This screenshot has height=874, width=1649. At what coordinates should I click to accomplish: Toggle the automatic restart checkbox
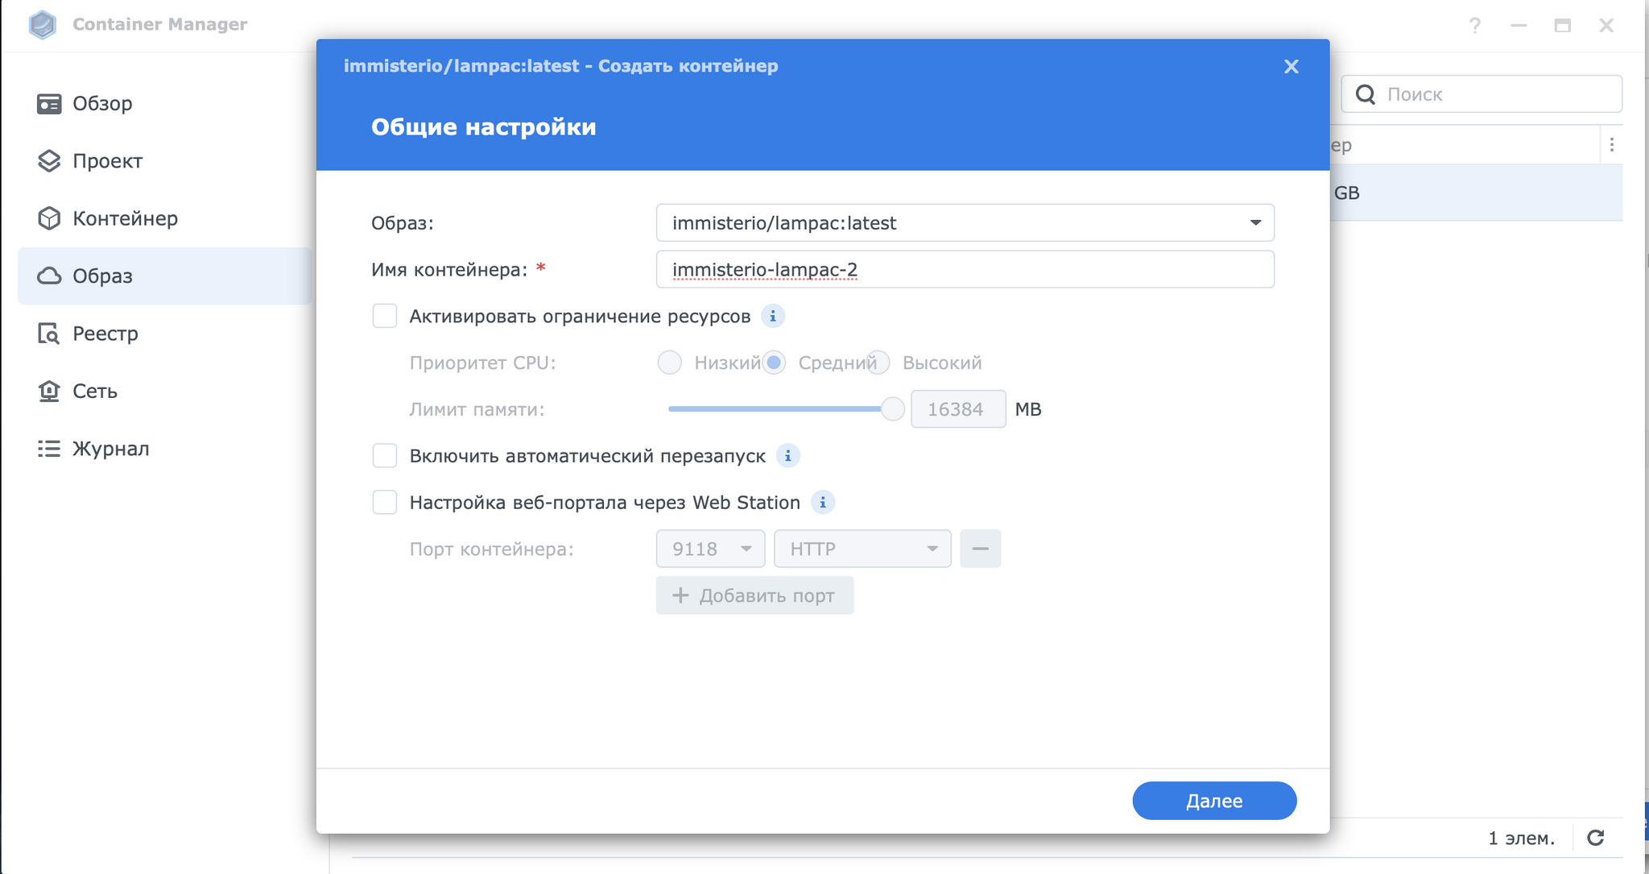tap(385, 456)
